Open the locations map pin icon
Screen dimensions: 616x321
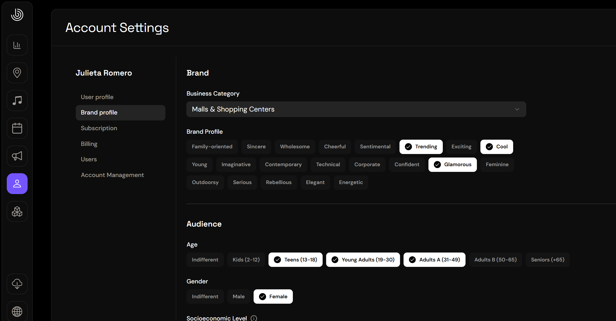[17, 73]
